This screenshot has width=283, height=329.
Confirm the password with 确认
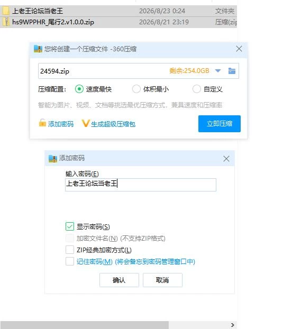click(x=119, y=280)
